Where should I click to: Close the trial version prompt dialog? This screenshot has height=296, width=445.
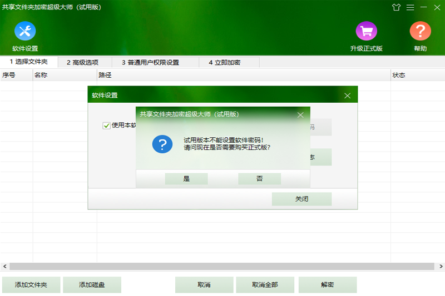[300, 115]
